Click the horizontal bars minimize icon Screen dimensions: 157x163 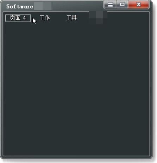110,5
